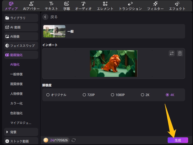Click the purple 生成 generate button
The width and height of the screenshot is (193, 145).
[x=178, y=140]
